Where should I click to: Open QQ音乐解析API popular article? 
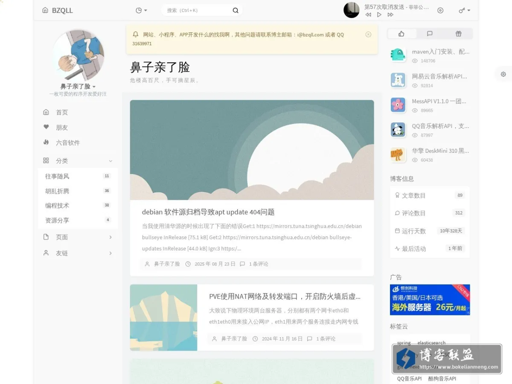point(440,126)
